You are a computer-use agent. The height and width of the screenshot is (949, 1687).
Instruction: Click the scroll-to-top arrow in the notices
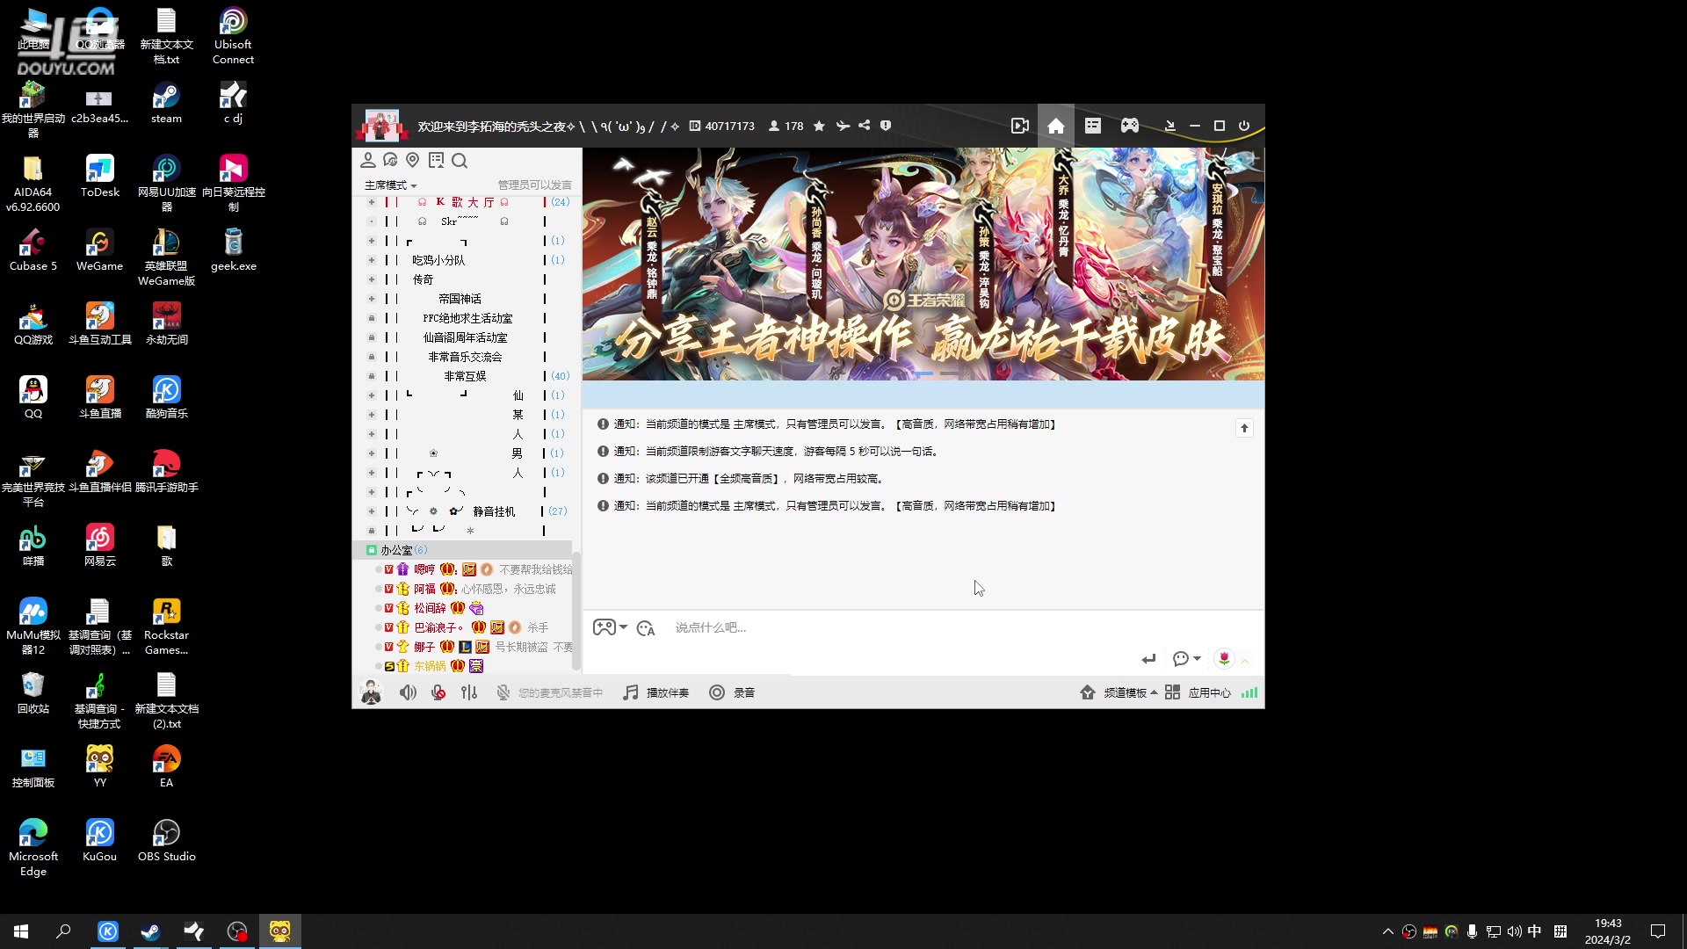pyautogui.click(x=1244, y=428)
